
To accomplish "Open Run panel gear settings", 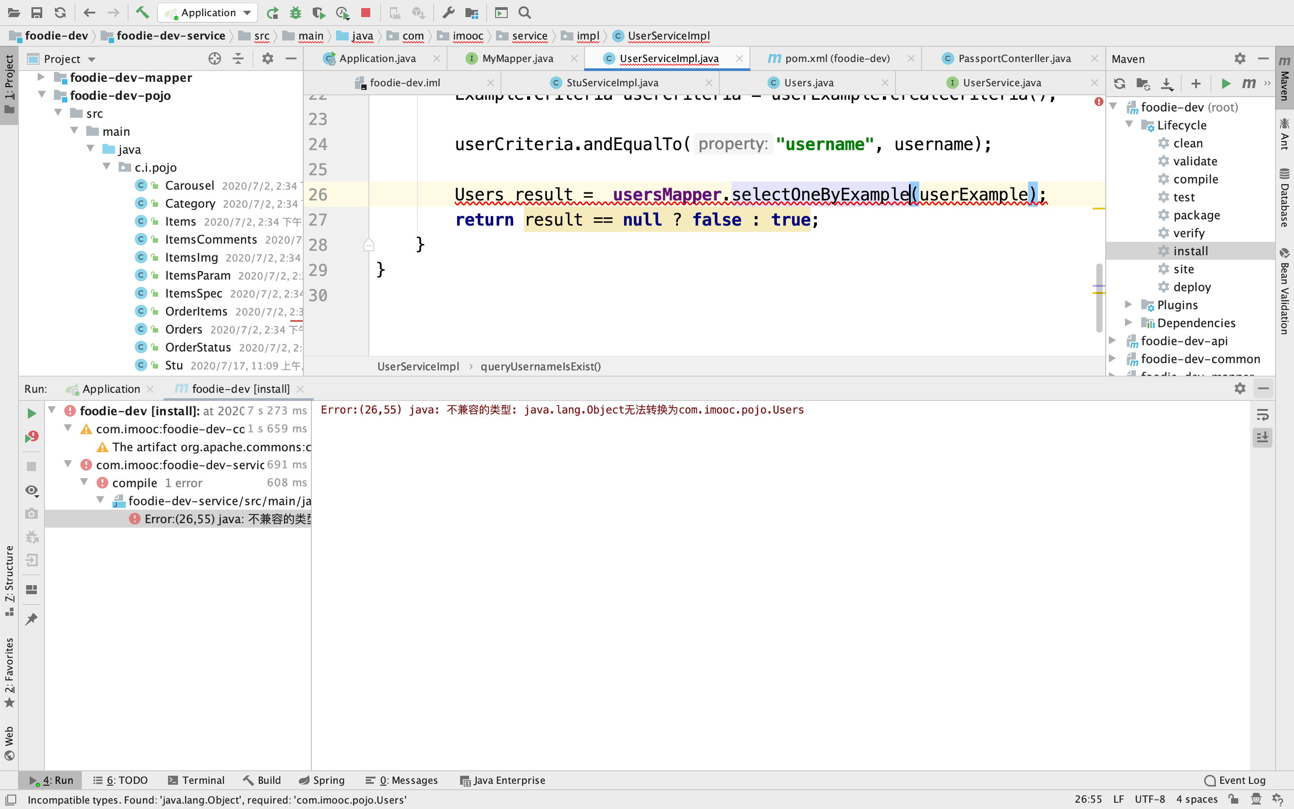I will [1240, 389].
